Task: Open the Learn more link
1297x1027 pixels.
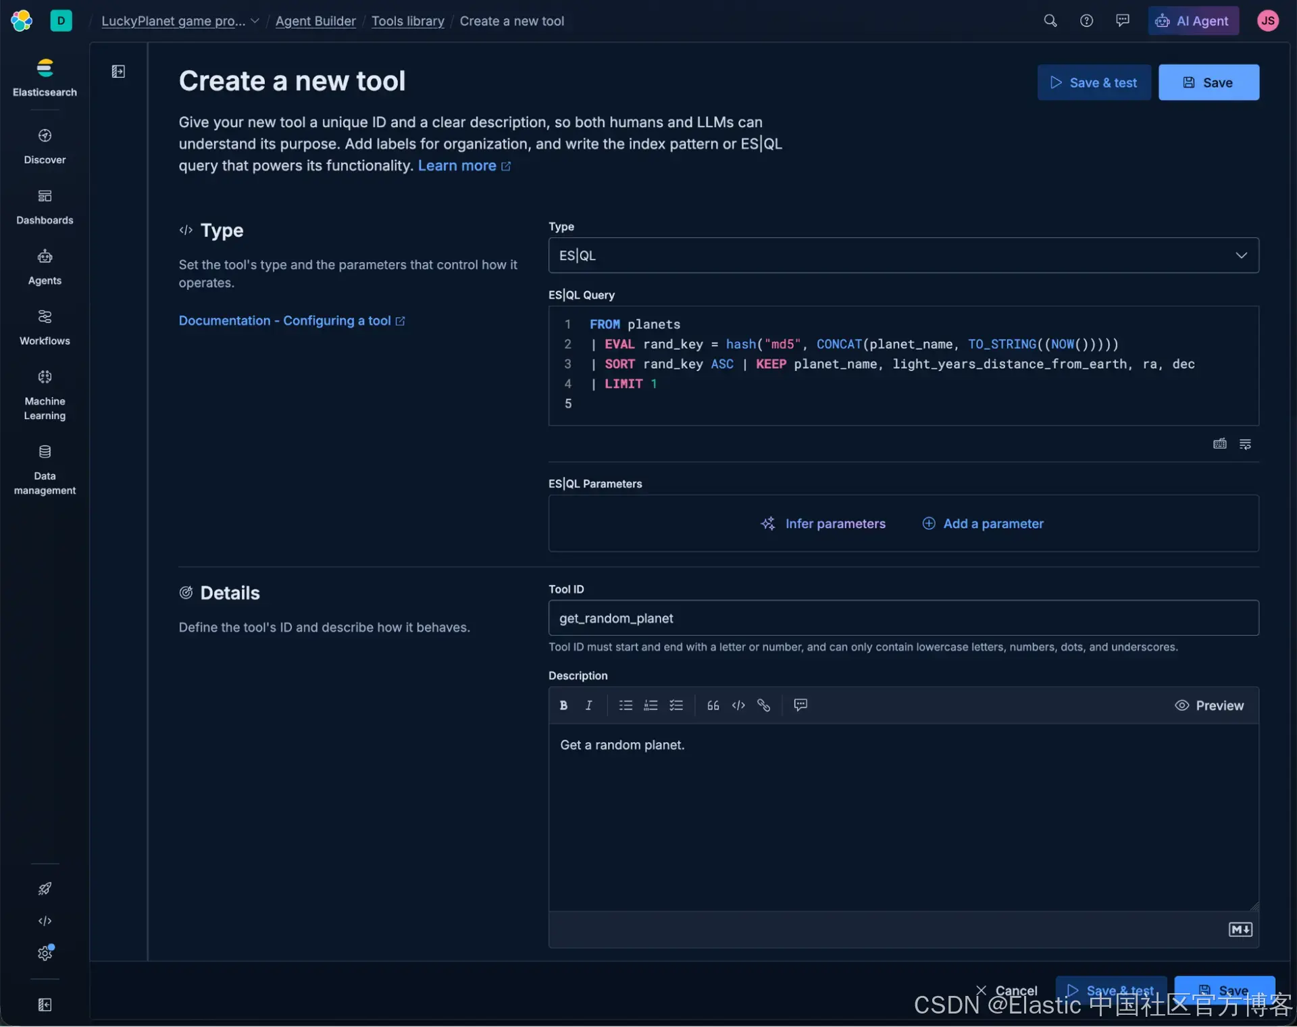Action: (x=464, y=166)
